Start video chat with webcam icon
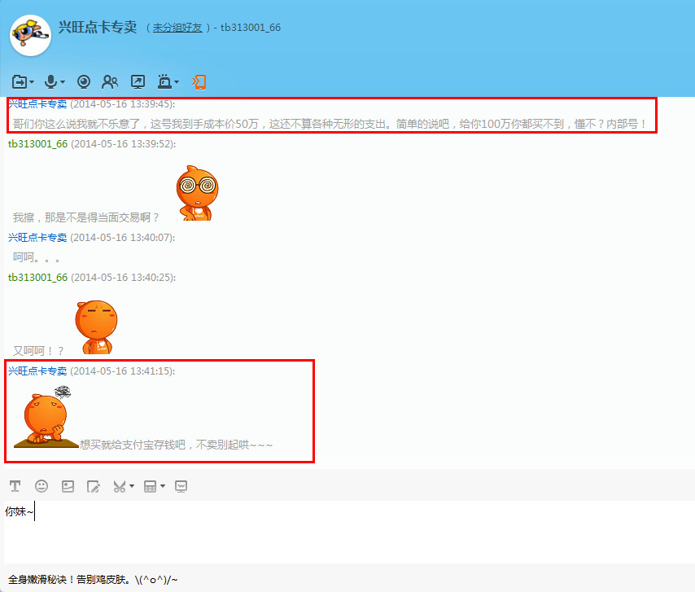Viewport: 695px width, 592px height. click(x=83, y=82)
